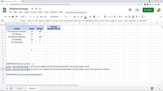The width and height of the screenshot is (163, 91).
Task: Open text wrapping options
Action: (x=115, y=17)
